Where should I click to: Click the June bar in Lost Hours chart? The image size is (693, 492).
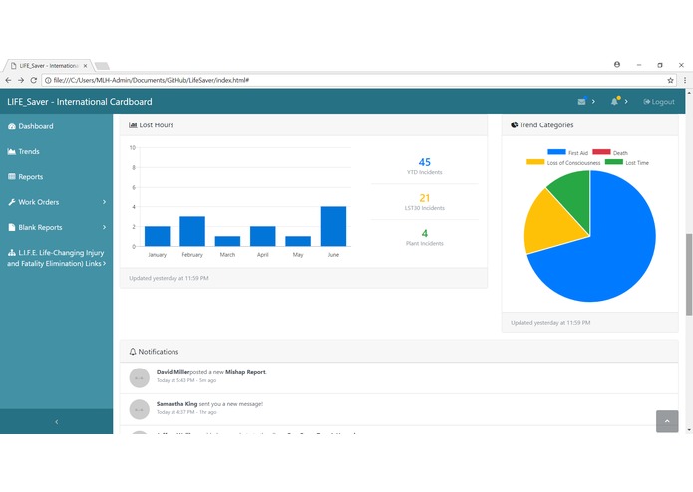[x=333, y=226]
